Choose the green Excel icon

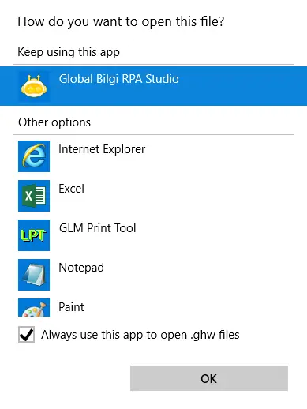34,196
